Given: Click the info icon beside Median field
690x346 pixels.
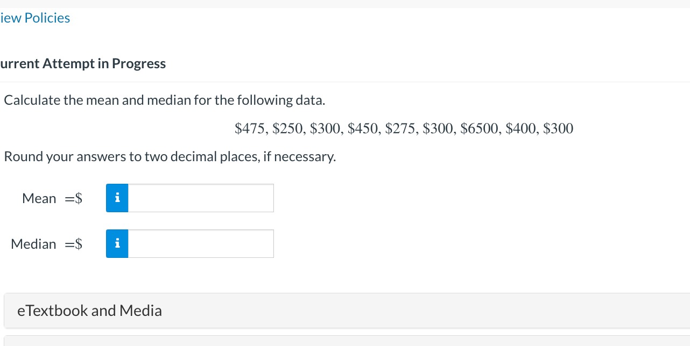Looking at the screenshot, I should coord(117,244).
